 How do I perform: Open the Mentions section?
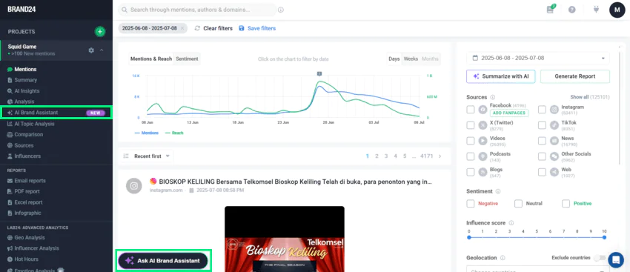[x=25, y=69]
